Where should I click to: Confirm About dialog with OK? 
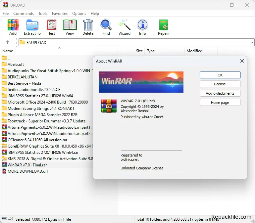pos(220,75)
